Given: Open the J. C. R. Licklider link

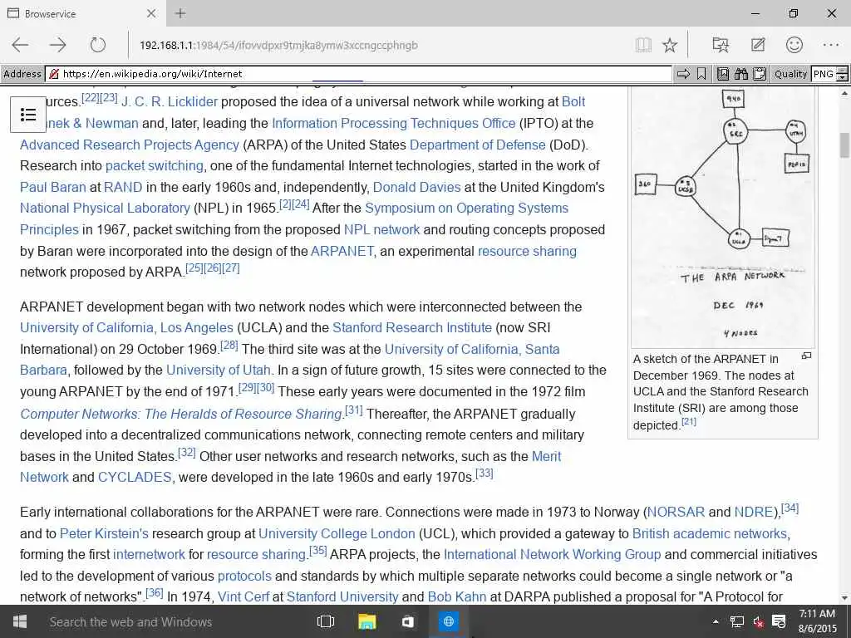Looking at the screenshot, I should pos(170,101).
